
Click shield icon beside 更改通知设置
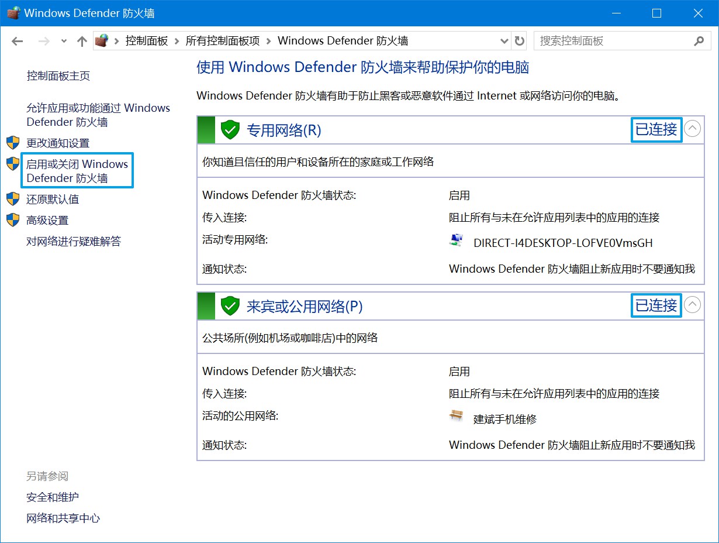13,143
